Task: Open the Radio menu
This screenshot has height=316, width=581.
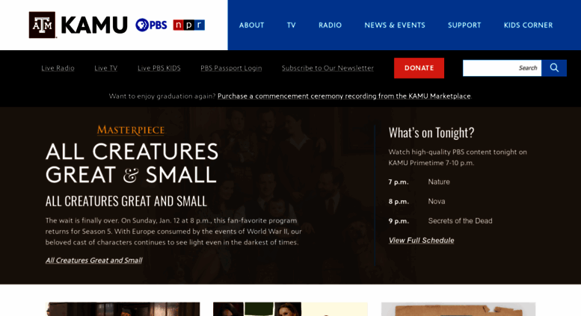Action: (331, 25)
